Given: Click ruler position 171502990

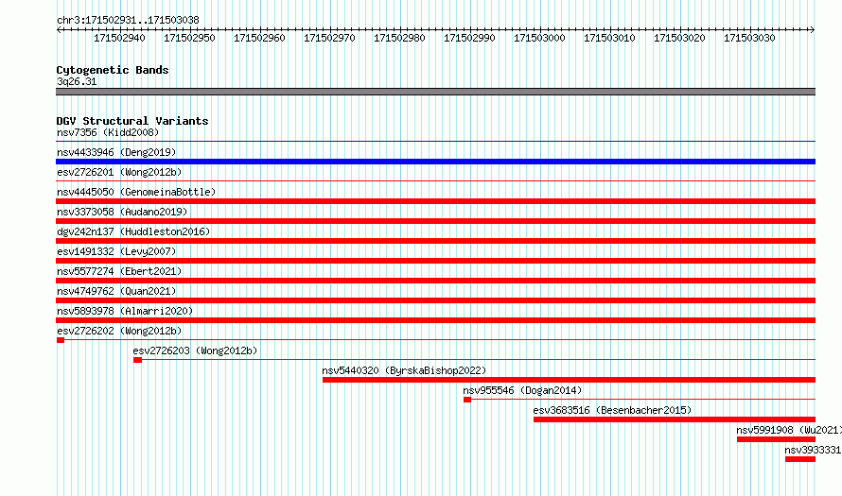Looking at the screenshot, I should (x=469, y=38).
